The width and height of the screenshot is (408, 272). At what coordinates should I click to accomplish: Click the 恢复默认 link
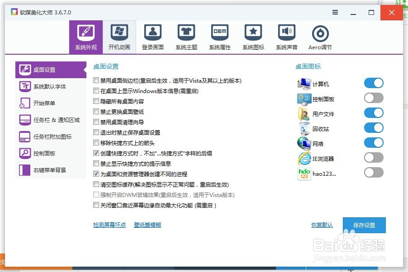click(x=322, y=225)
